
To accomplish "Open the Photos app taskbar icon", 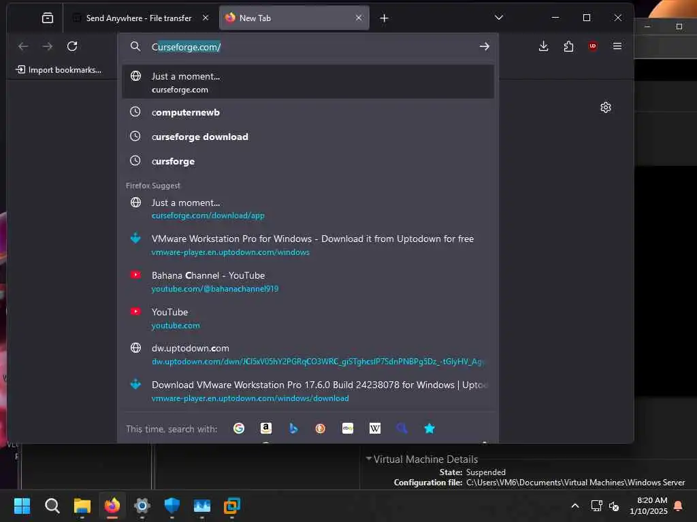I will [201, 506].
